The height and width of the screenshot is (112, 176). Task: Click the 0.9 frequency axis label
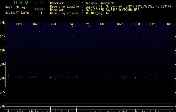click(2, 64)
